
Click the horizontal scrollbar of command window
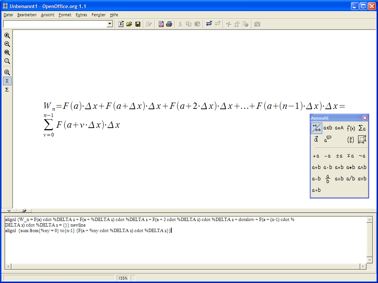click(185, 266)
